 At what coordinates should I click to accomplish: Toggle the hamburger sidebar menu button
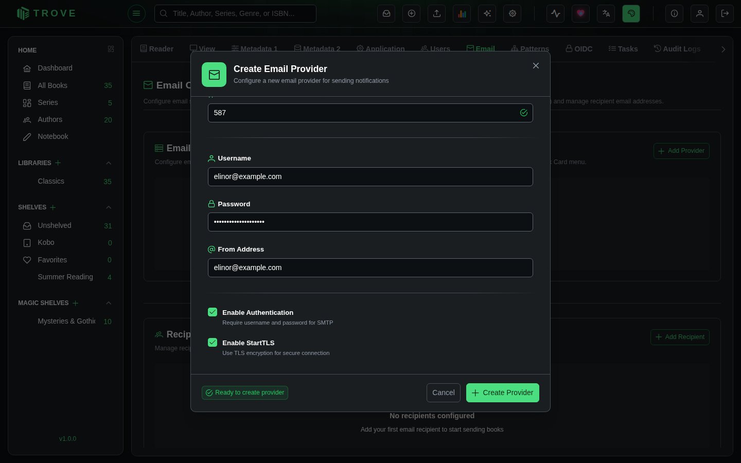pos(136,13)
